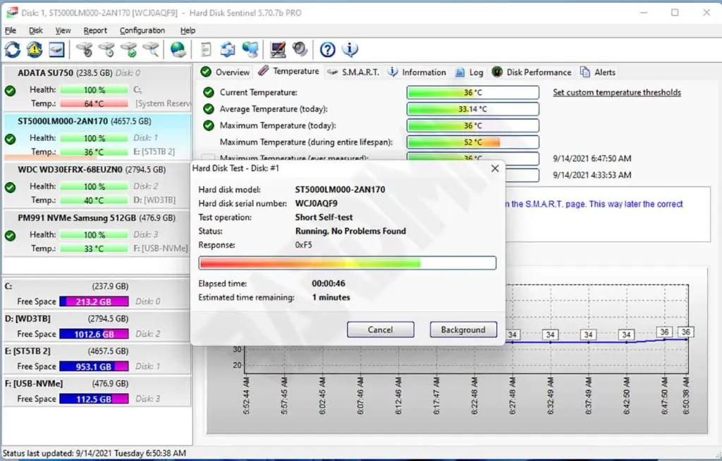This screenshot has width=722, height=461.
Task: Select the ADATA SU750 disk entry
Action: (97, 88)
